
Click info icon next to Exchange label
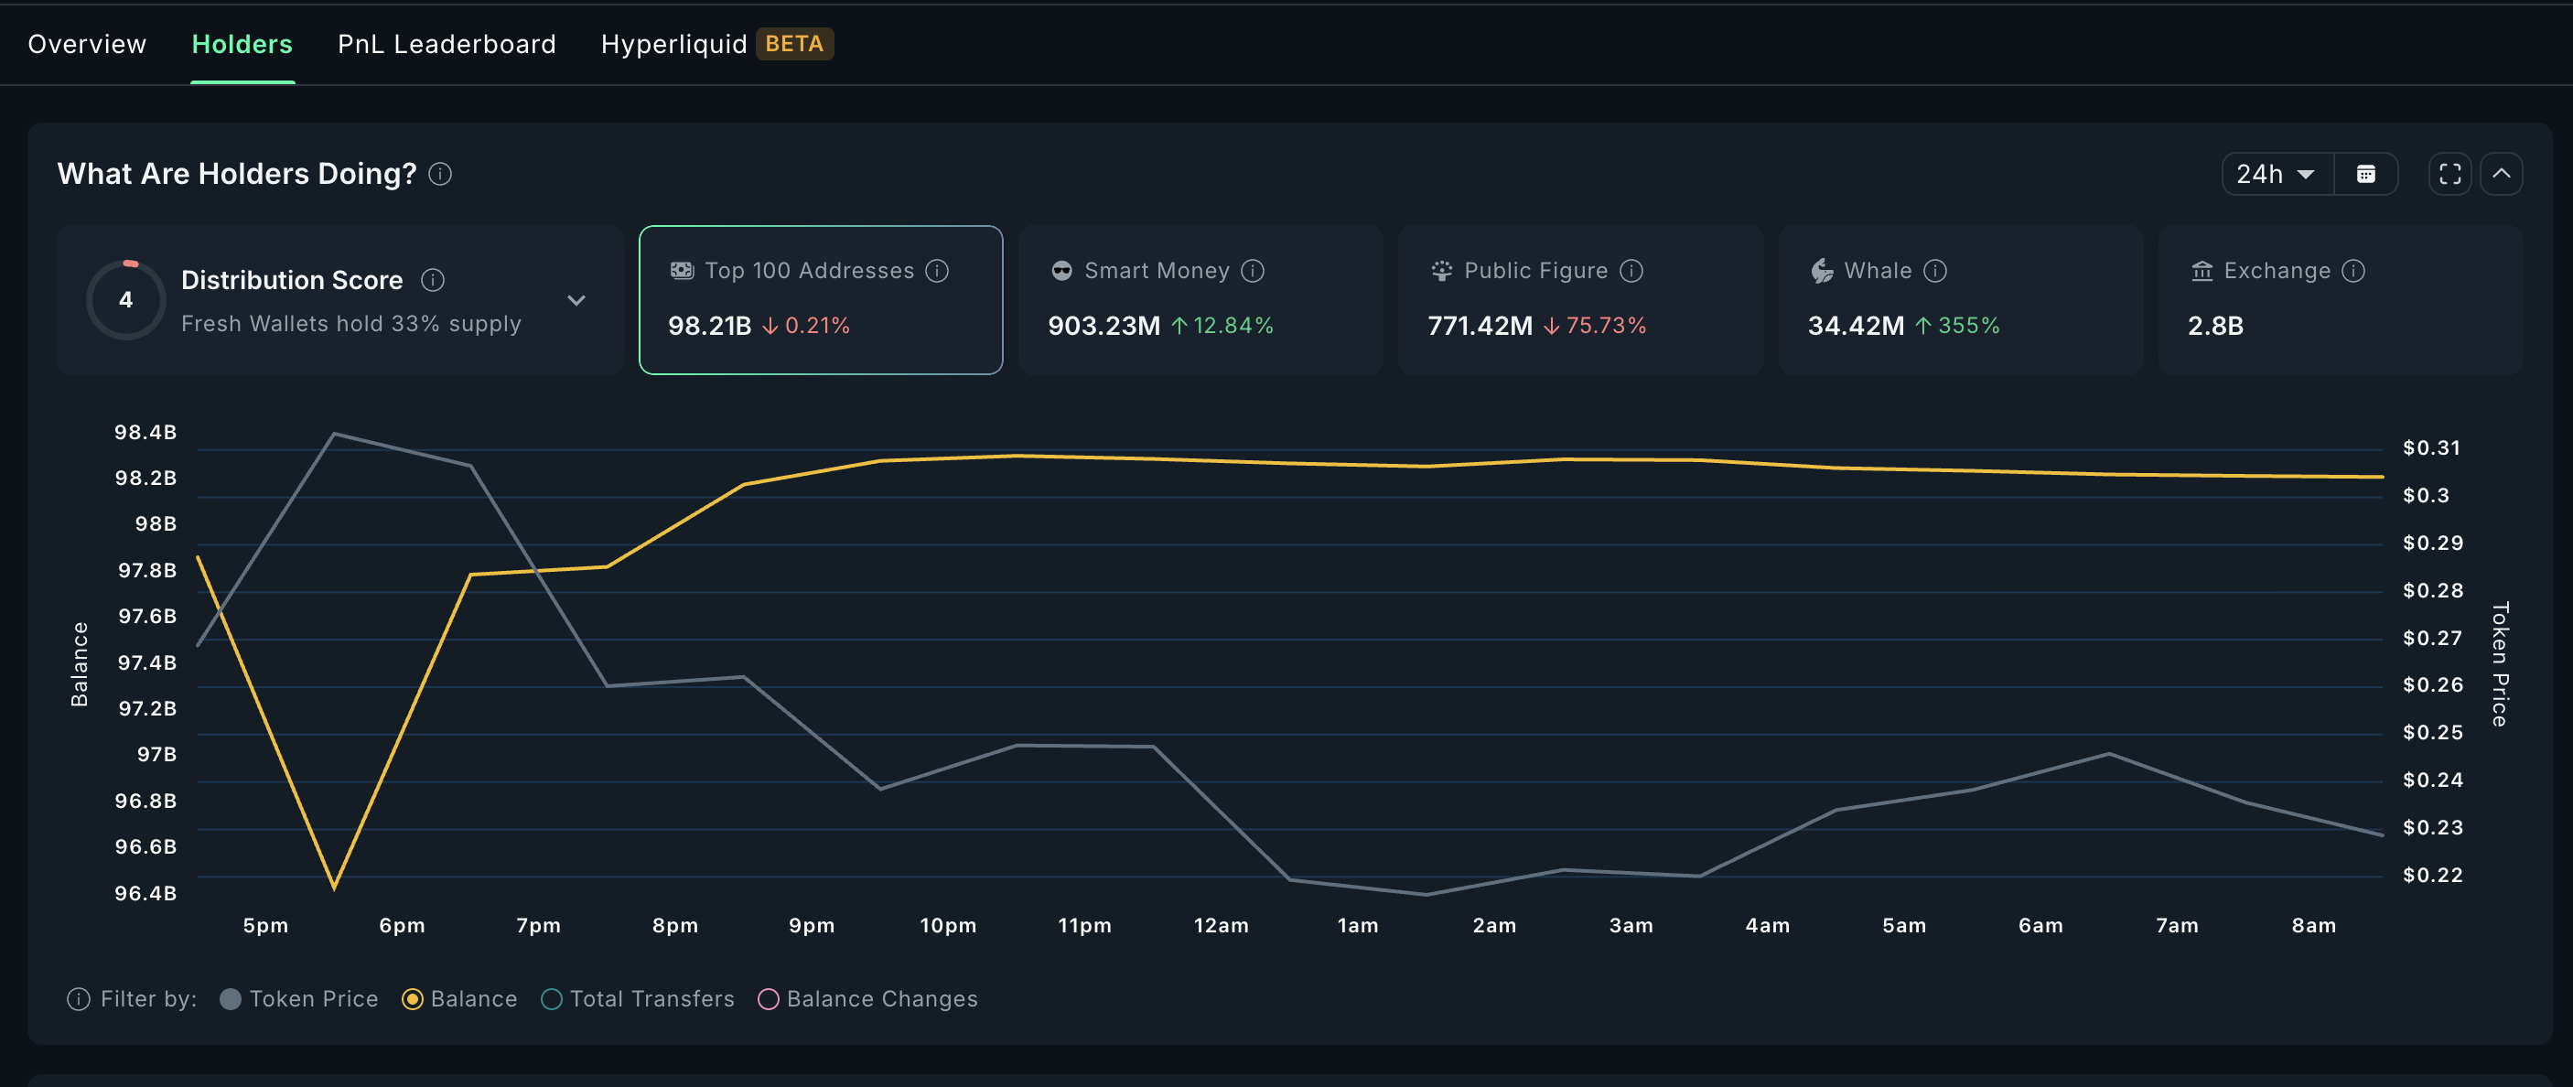pos(2353,271)
